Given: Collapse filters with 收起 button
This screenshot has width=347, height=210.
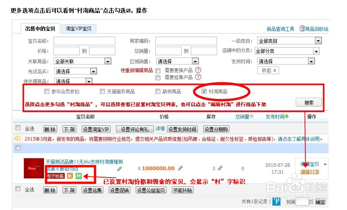Looking at the screenshot, I should pyautogui.click(x=268, y=70).
